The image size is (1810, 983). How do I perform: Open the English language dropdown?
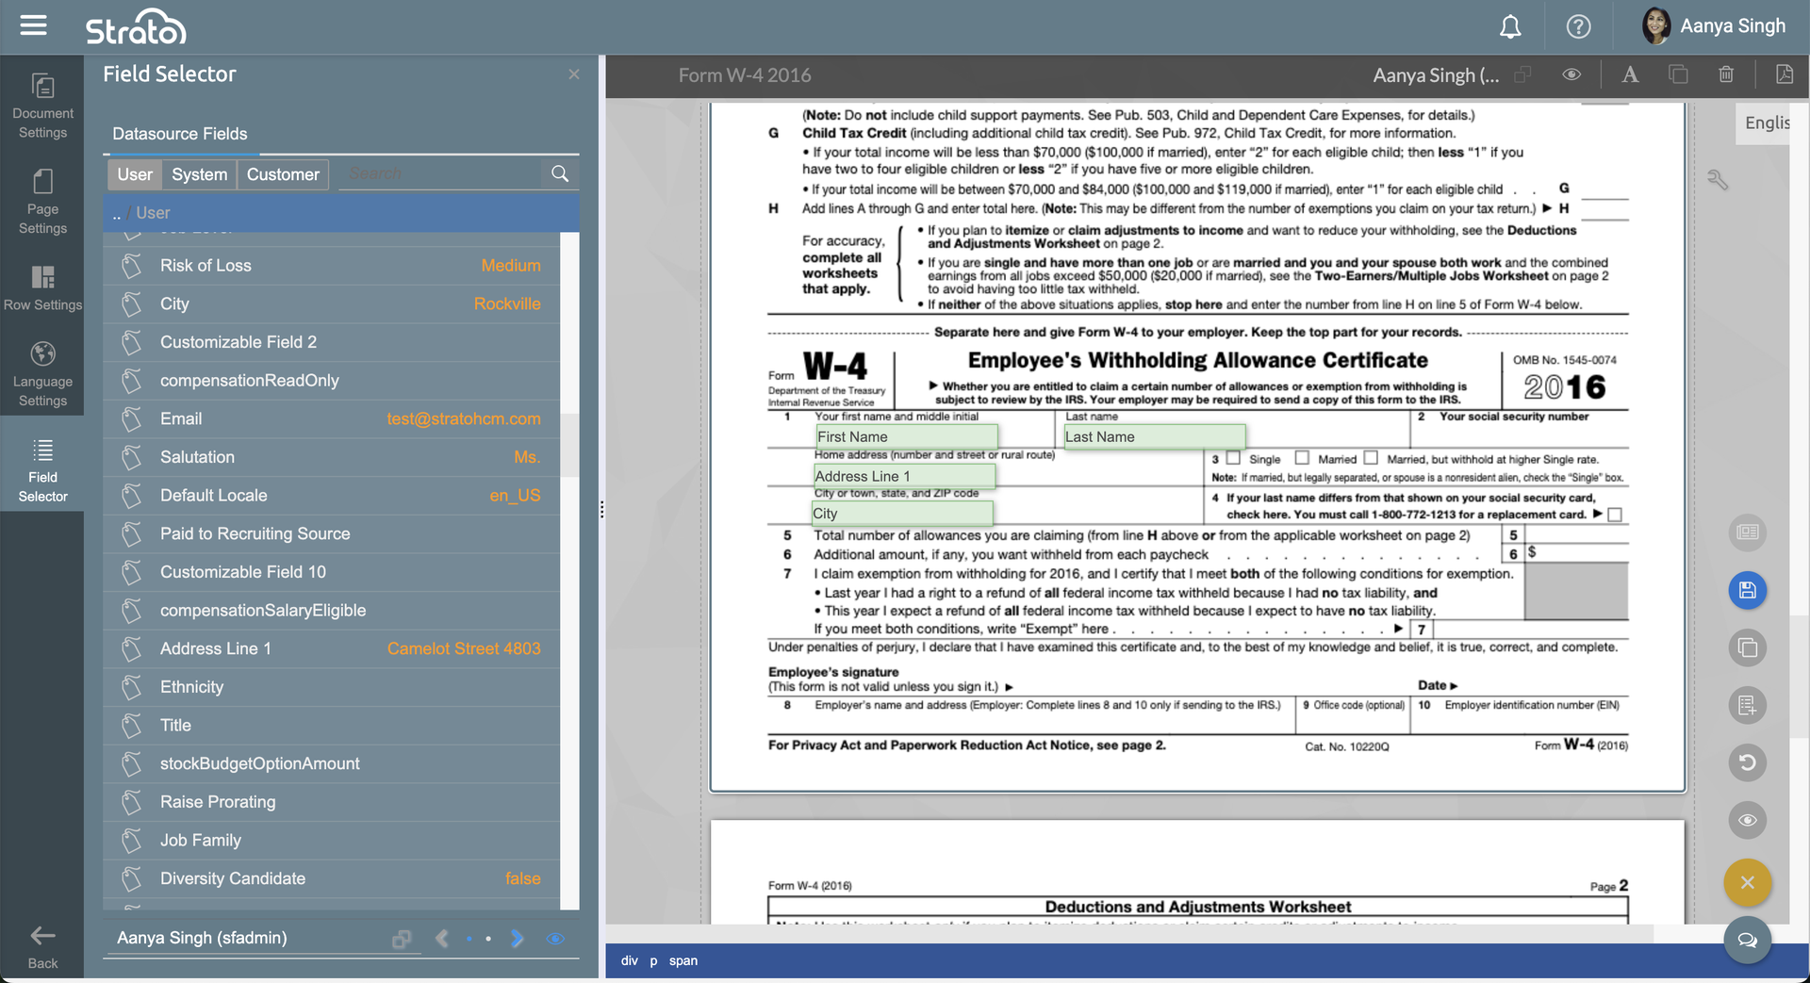point(1765,123)
